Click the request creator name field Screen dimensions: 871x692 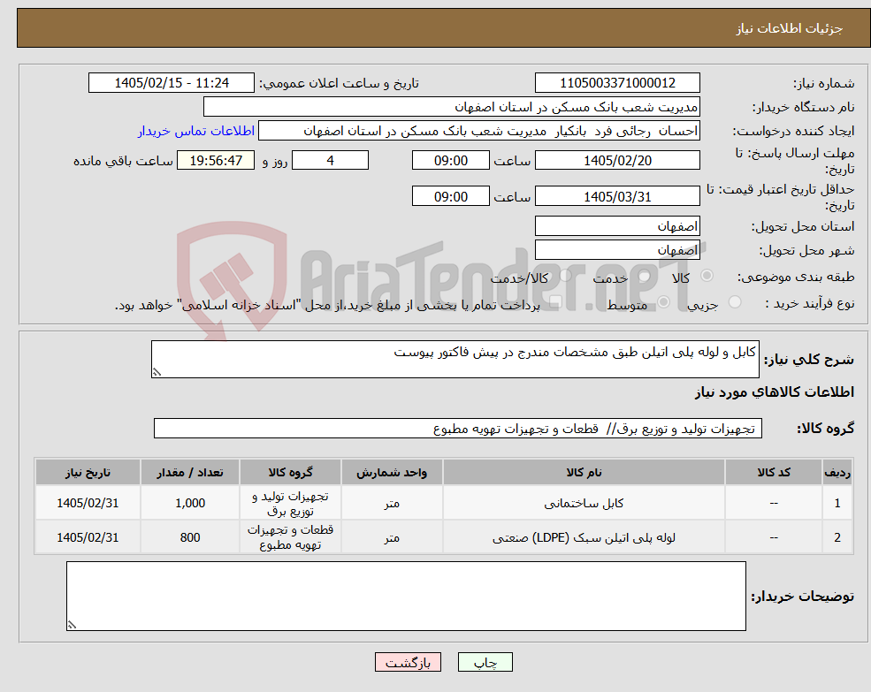[x=478, y=131]
